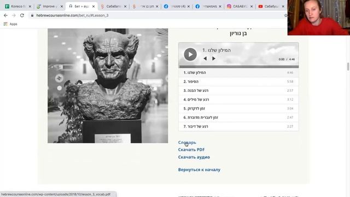The width and height of the screenshot is (350, 197).
Task: Click the Ben-Gurion bust photo
Action: (x=108, y=86)
